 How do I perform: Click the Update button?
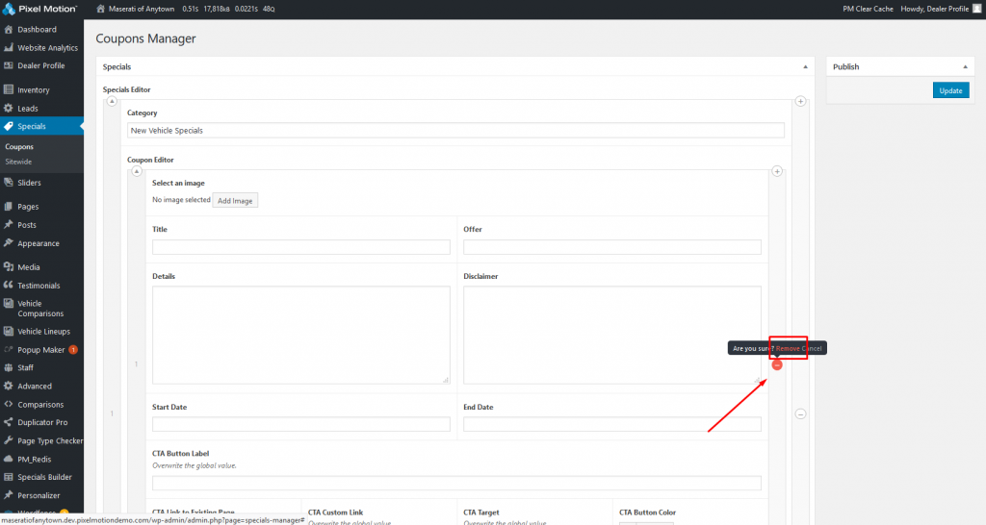[x=950, y=90]
